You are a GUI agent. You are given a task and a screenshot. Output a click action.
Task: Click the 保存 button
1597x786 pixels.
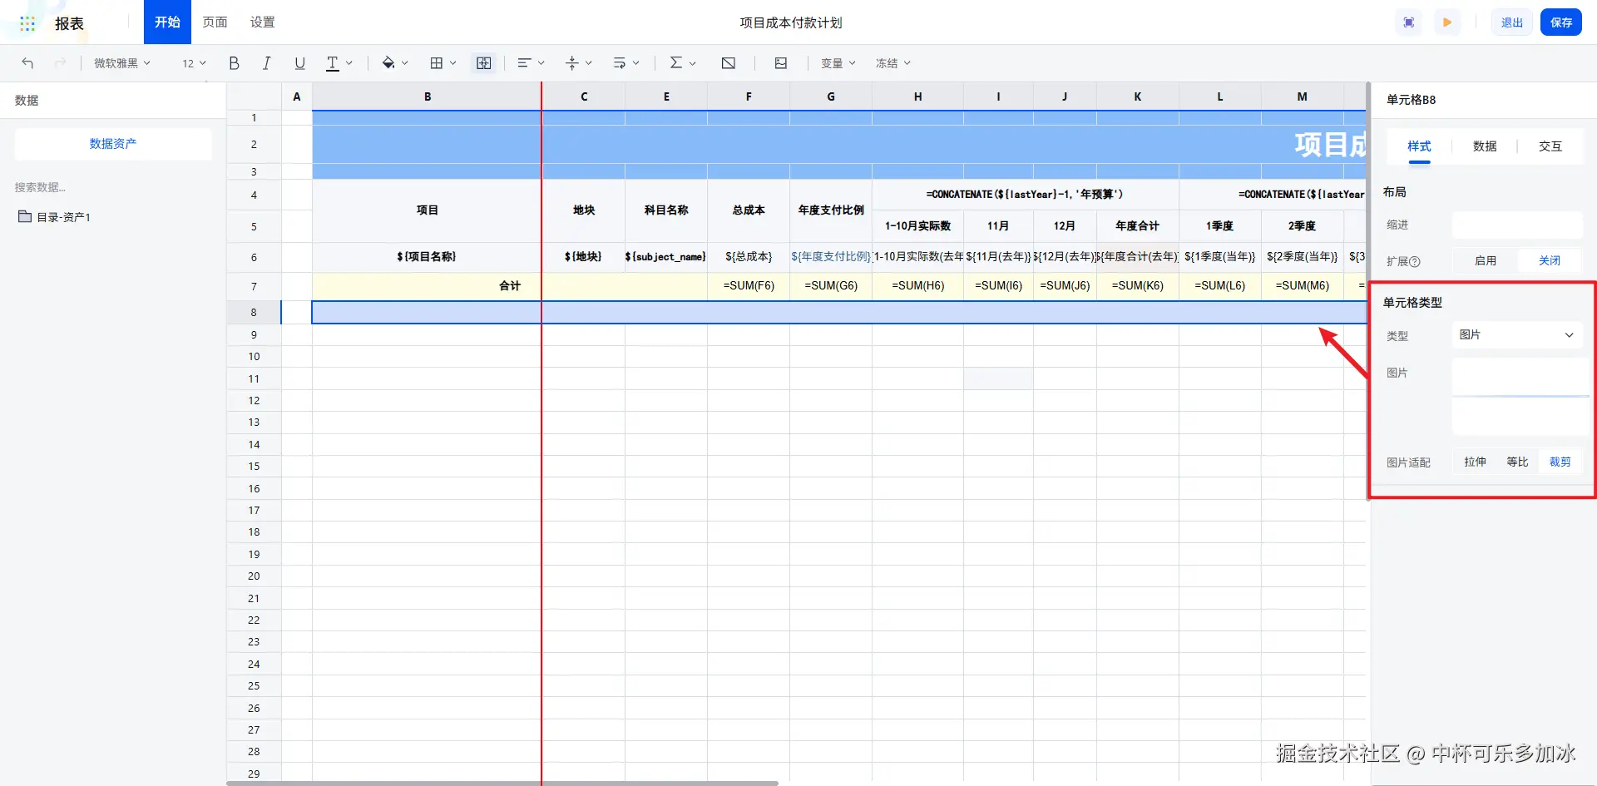(1561, 22)
